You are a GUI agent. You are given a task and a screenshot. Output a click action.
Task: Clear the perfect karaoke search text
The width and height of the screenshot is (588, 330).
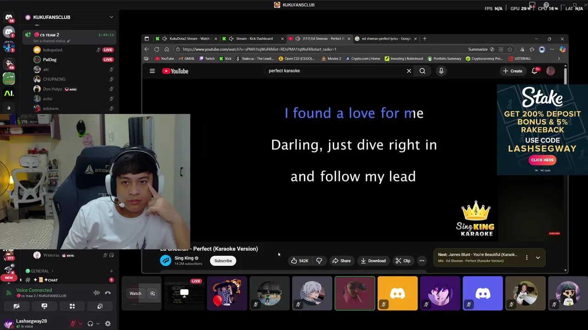409,71
